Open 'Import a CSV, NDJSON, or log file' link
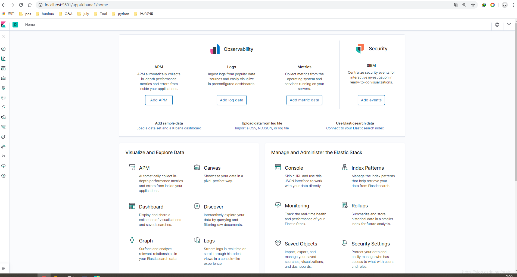 pyautogui.click(x=262, y=128)
